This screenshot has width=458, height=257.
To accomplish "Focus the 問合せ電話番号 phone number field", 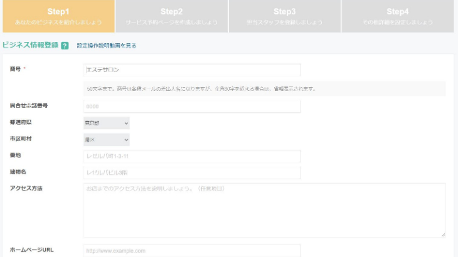I will point(191,107).
